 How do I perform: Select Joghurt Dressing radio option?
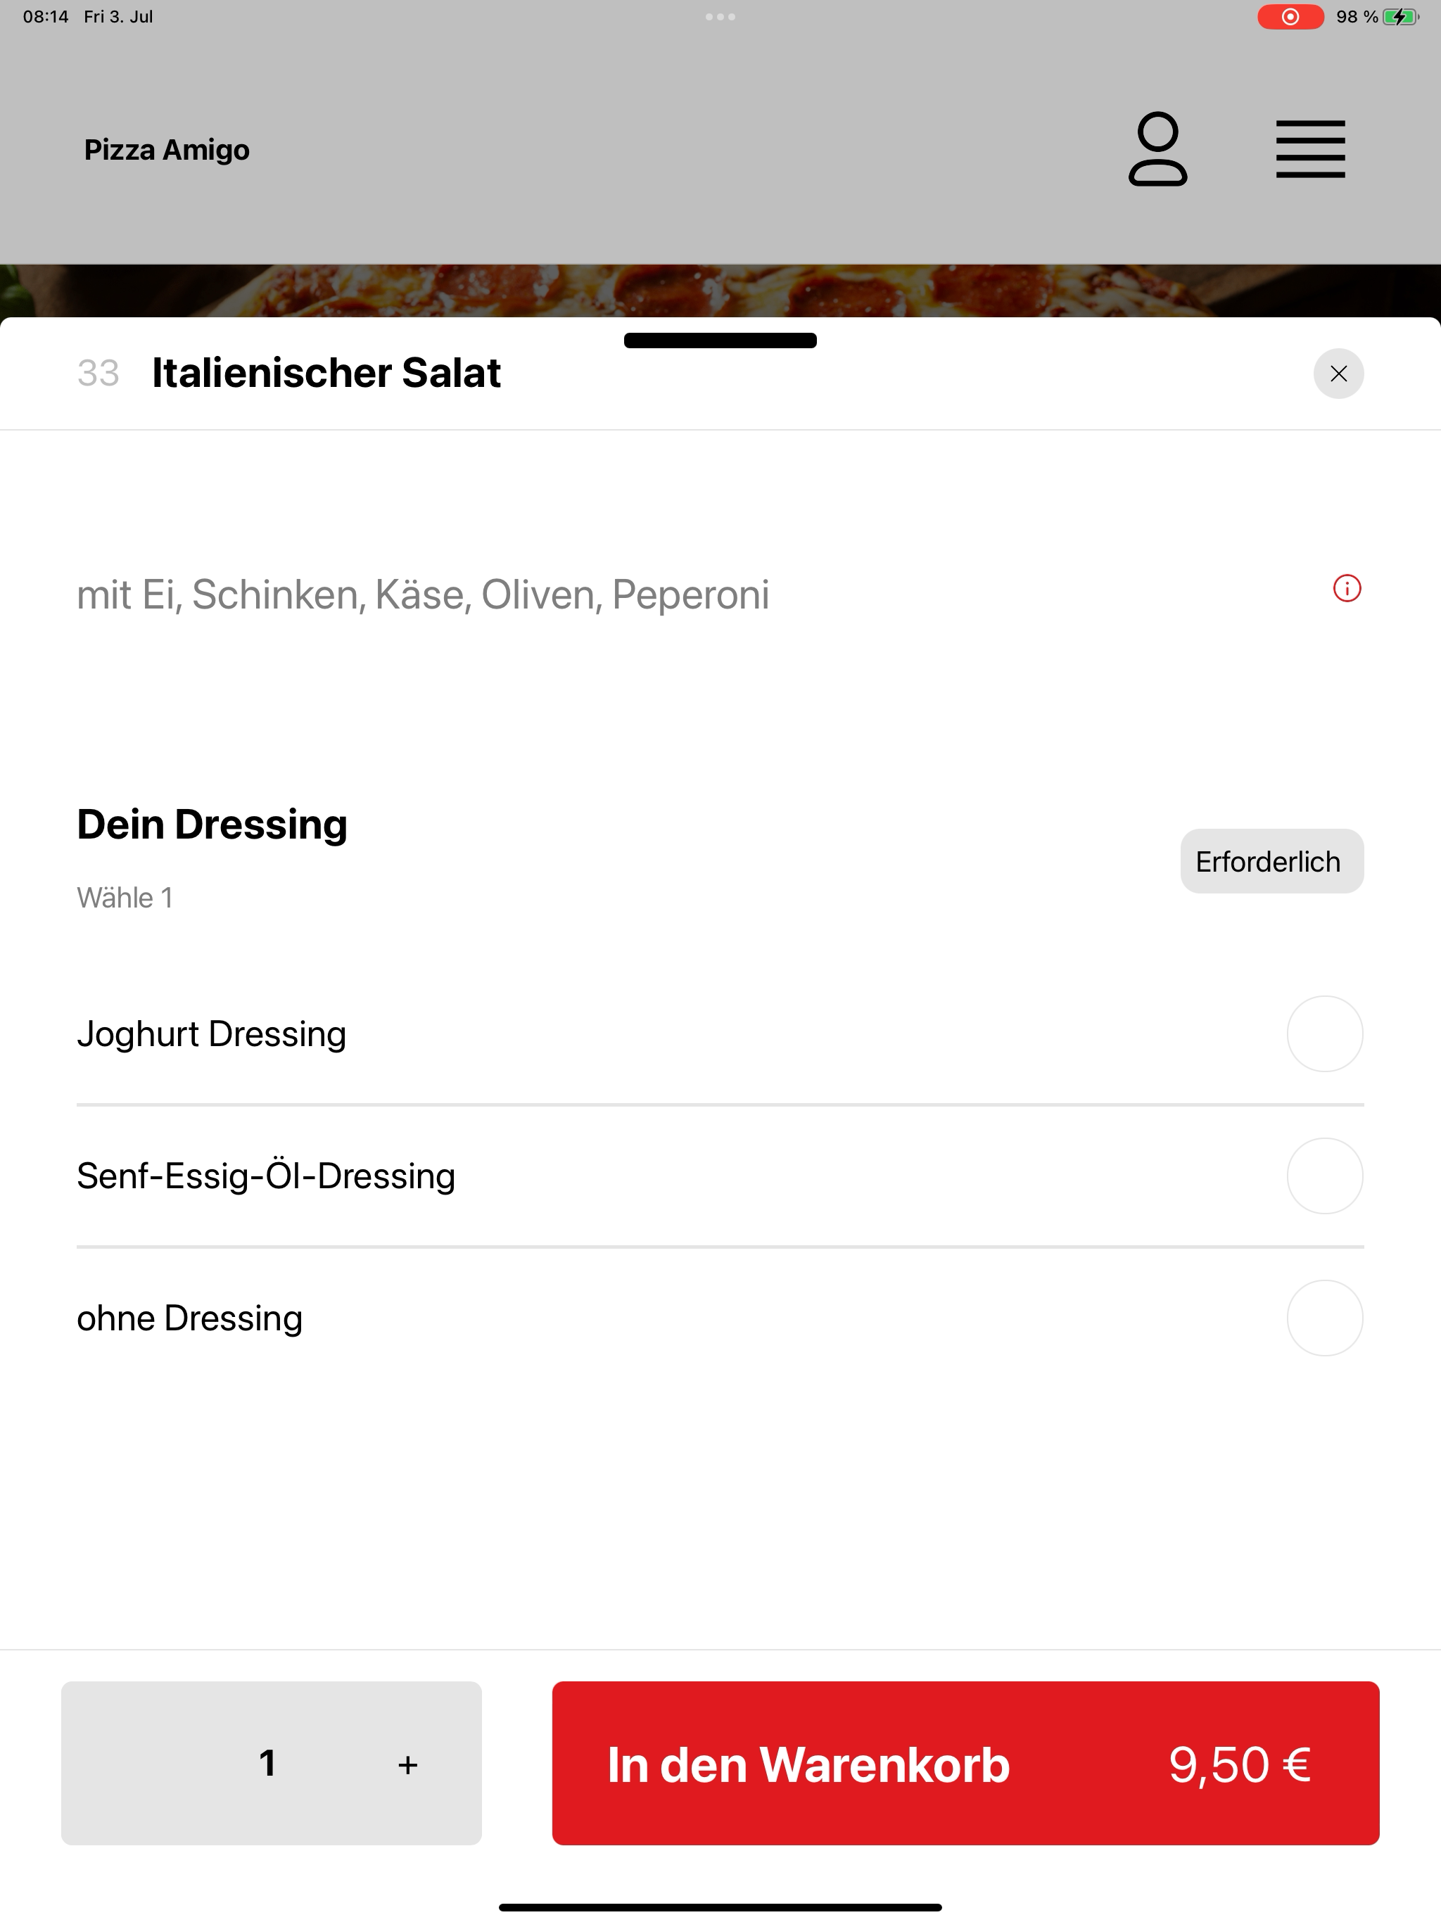1324,1033
